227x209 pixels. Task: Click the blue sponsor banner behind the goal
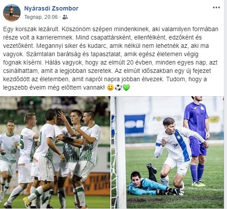135,124
